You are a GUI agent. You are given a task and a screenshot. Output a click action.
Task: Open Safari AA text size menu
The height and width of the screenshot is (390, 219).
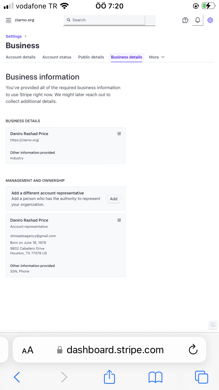(x=28, y=350)
